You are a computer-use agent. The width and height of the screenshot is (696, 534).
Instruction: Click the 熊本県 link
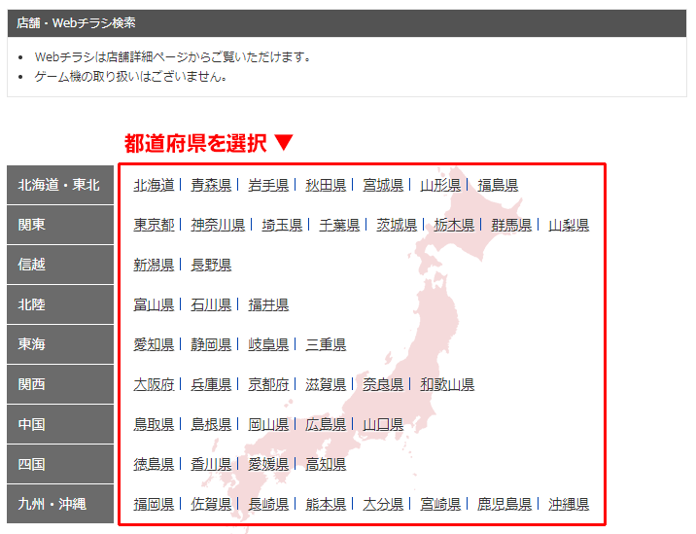click(x=326, y=505)
